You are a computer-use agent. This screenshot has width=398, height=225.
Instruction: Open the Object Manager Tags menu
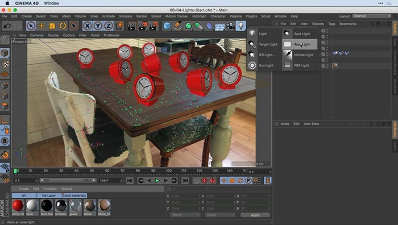click(x=331, y=24)
